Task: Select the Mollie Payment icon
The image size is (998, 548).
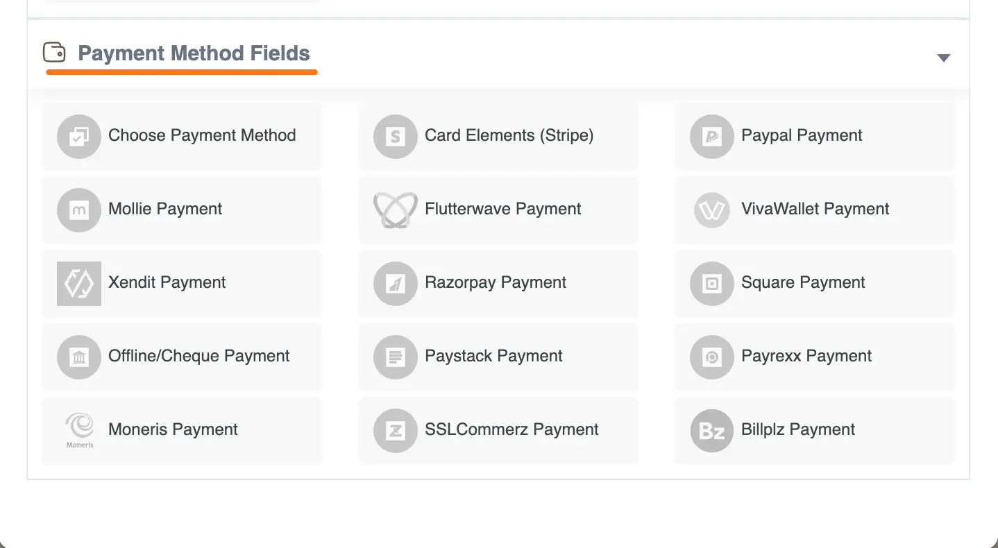Action: point(78,209)
